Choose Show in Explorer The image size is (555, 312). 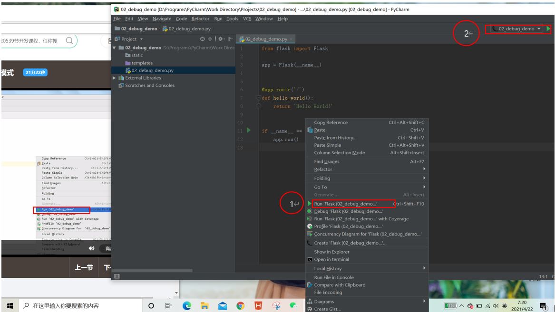[367, 252]
